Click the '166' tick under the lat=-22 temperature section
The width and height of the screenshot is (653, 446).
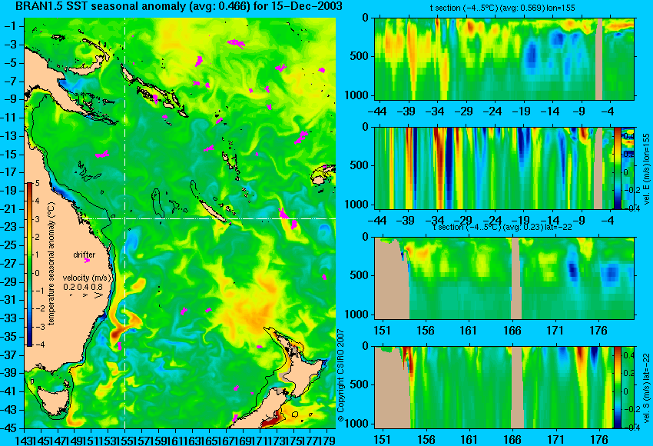click(512, 331)
